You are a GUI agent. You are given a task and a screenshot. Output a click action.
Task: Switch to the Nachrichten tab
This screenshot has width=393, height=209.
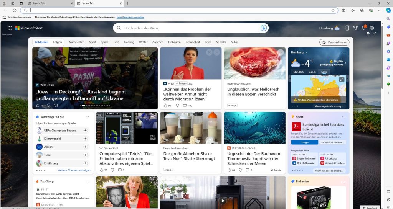pyautogui.click(x=76, y=42)
